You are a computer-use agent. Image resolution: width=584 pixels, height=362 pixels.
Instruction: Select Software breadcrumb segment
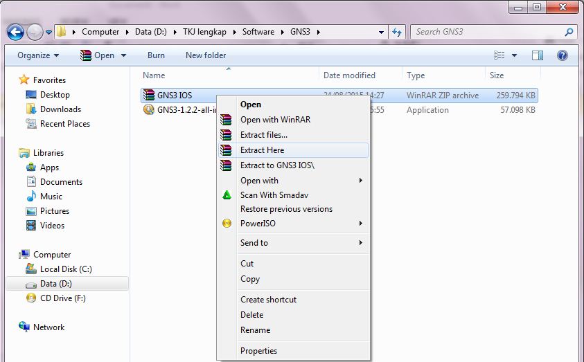tap(258, 32)
